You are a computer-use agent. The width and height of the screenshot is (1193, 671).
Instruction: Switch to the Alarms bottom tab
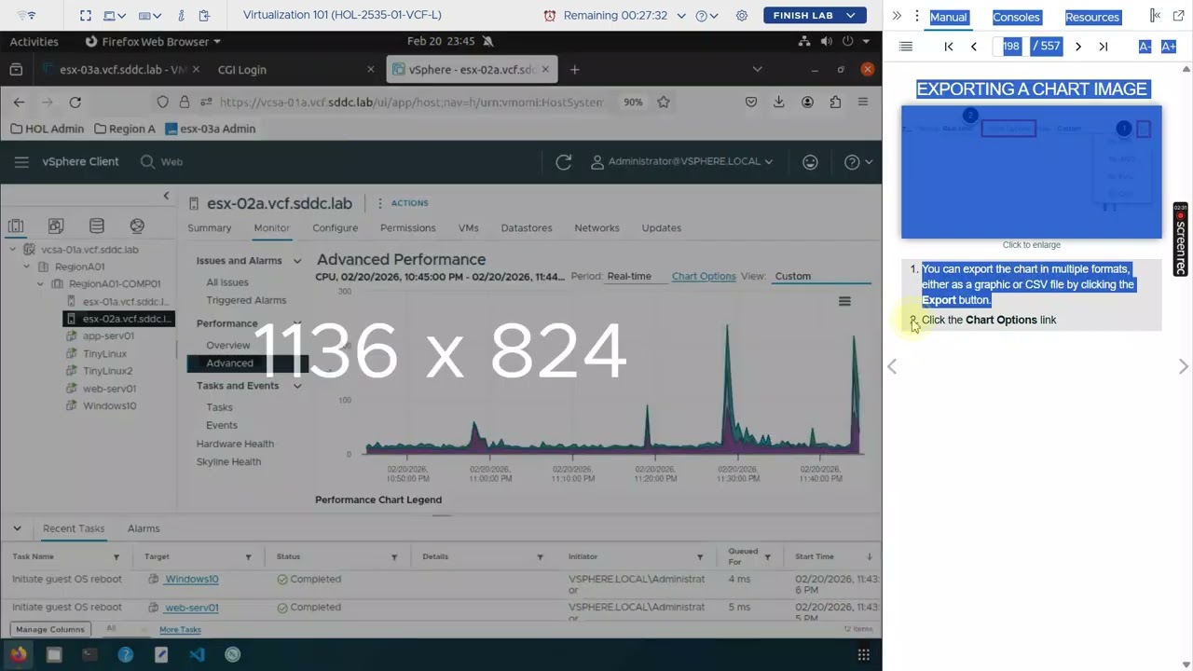tap(144, 529)
